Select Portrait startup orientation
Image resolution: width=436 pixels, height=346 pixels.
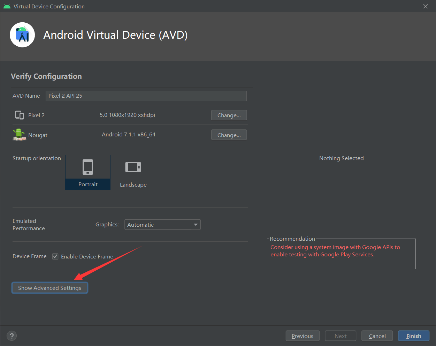tap(88, 173)
